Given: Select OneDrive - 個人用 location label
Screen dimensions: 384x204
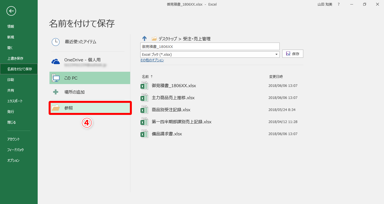Looking at the screenshot, I should pos(82,60).
